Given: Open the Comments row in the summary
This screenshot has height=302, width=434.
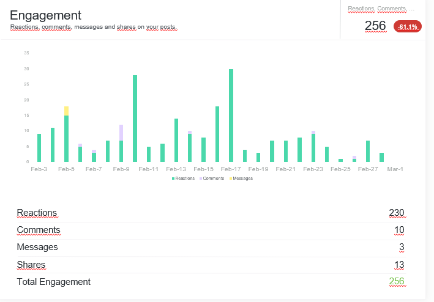Looking at the screenshot, I should coord(39,230).
